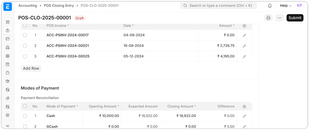
Task: Expand the sidebar using bottom arrow icon
Action: [x=7, y=126]
